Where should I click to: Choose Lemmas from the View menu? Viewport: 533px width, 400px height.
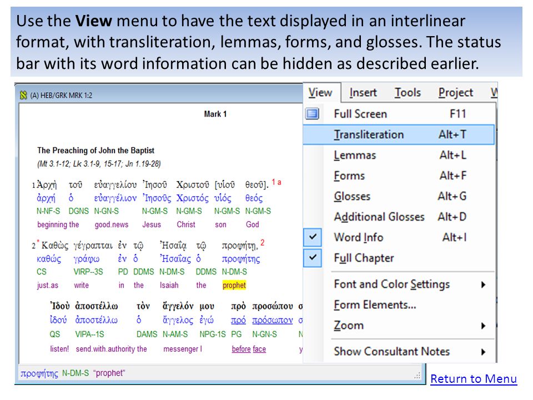click(399, 155)
